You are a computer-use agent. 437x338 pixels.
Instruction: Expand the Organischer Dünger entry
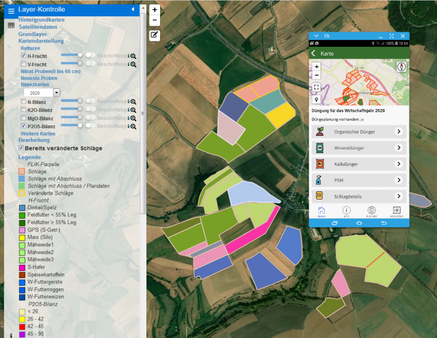tap(399, 132)
